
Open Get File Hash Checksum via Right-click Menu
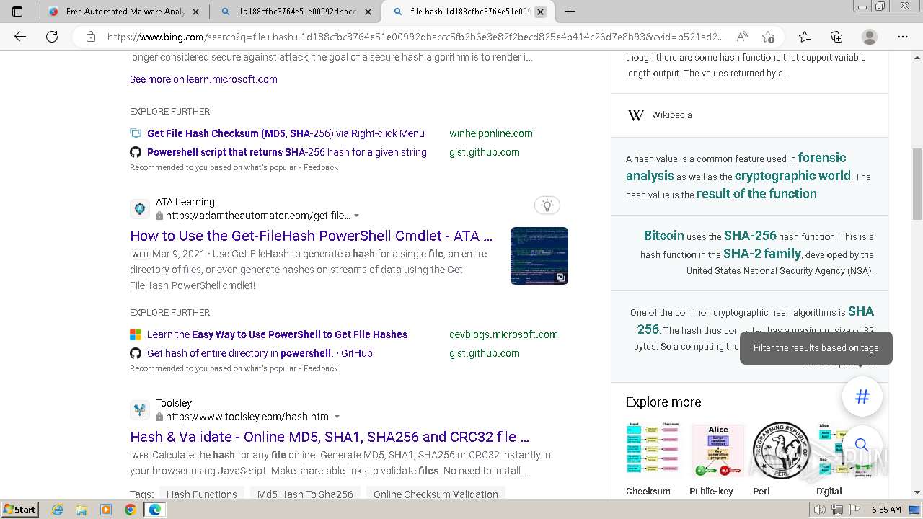(x=286, y=133)
